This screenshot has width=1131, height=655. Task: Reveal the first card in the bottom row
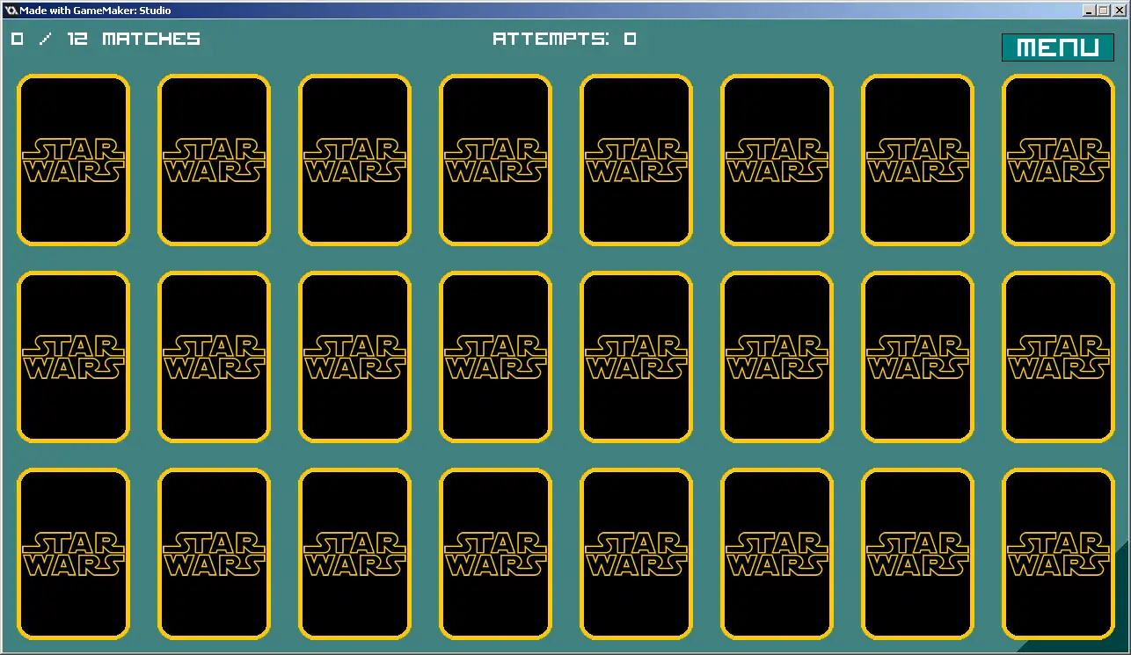74,554
